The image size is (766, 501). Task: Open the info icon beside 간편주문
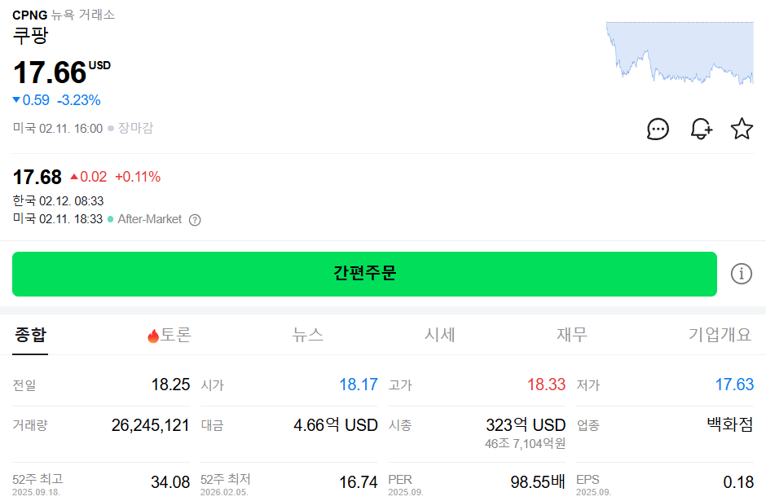pos(741,274)
